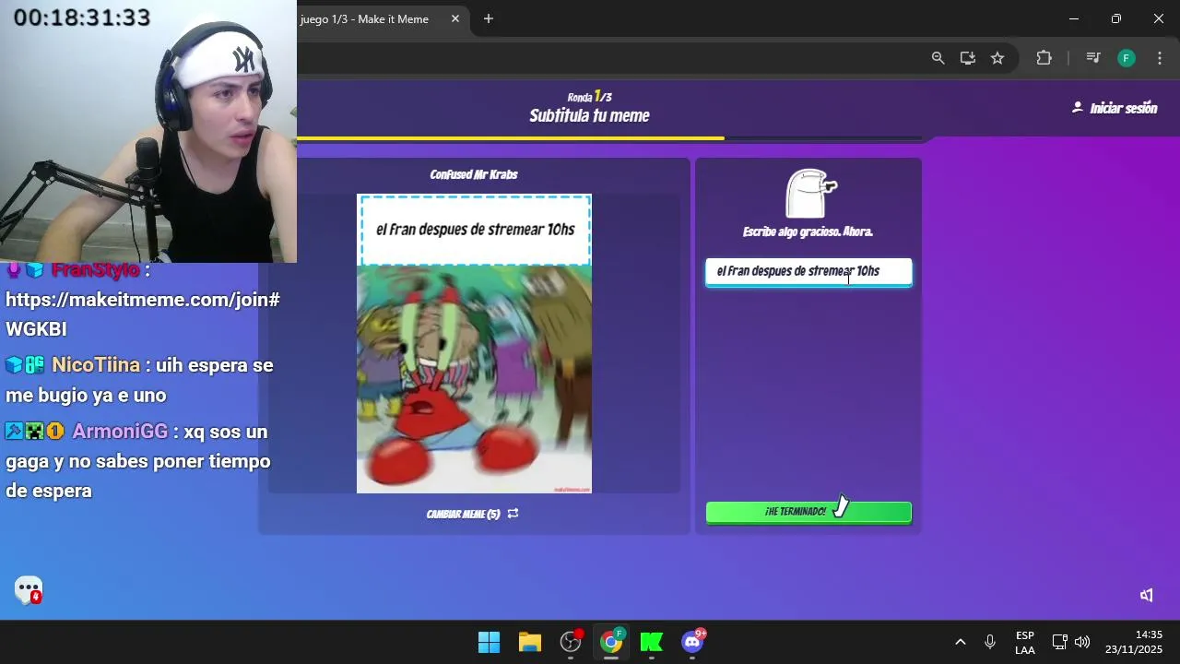The height and width of the screenshot is (664, 1180).
Task: Open Discord from the taskbar
Action: tap(692, 642)
